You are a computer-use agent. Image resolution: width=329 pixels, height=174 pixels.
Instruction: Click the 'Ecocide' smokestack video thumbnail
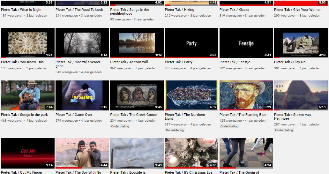pos(137,153)
